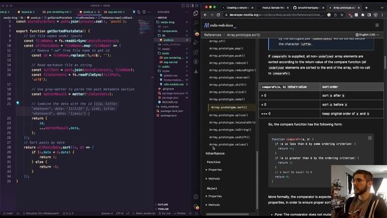This screenshot has width=387, height=218.
Task: Open the editor More Actions ellipsis
Action: [x=149, y=12]
